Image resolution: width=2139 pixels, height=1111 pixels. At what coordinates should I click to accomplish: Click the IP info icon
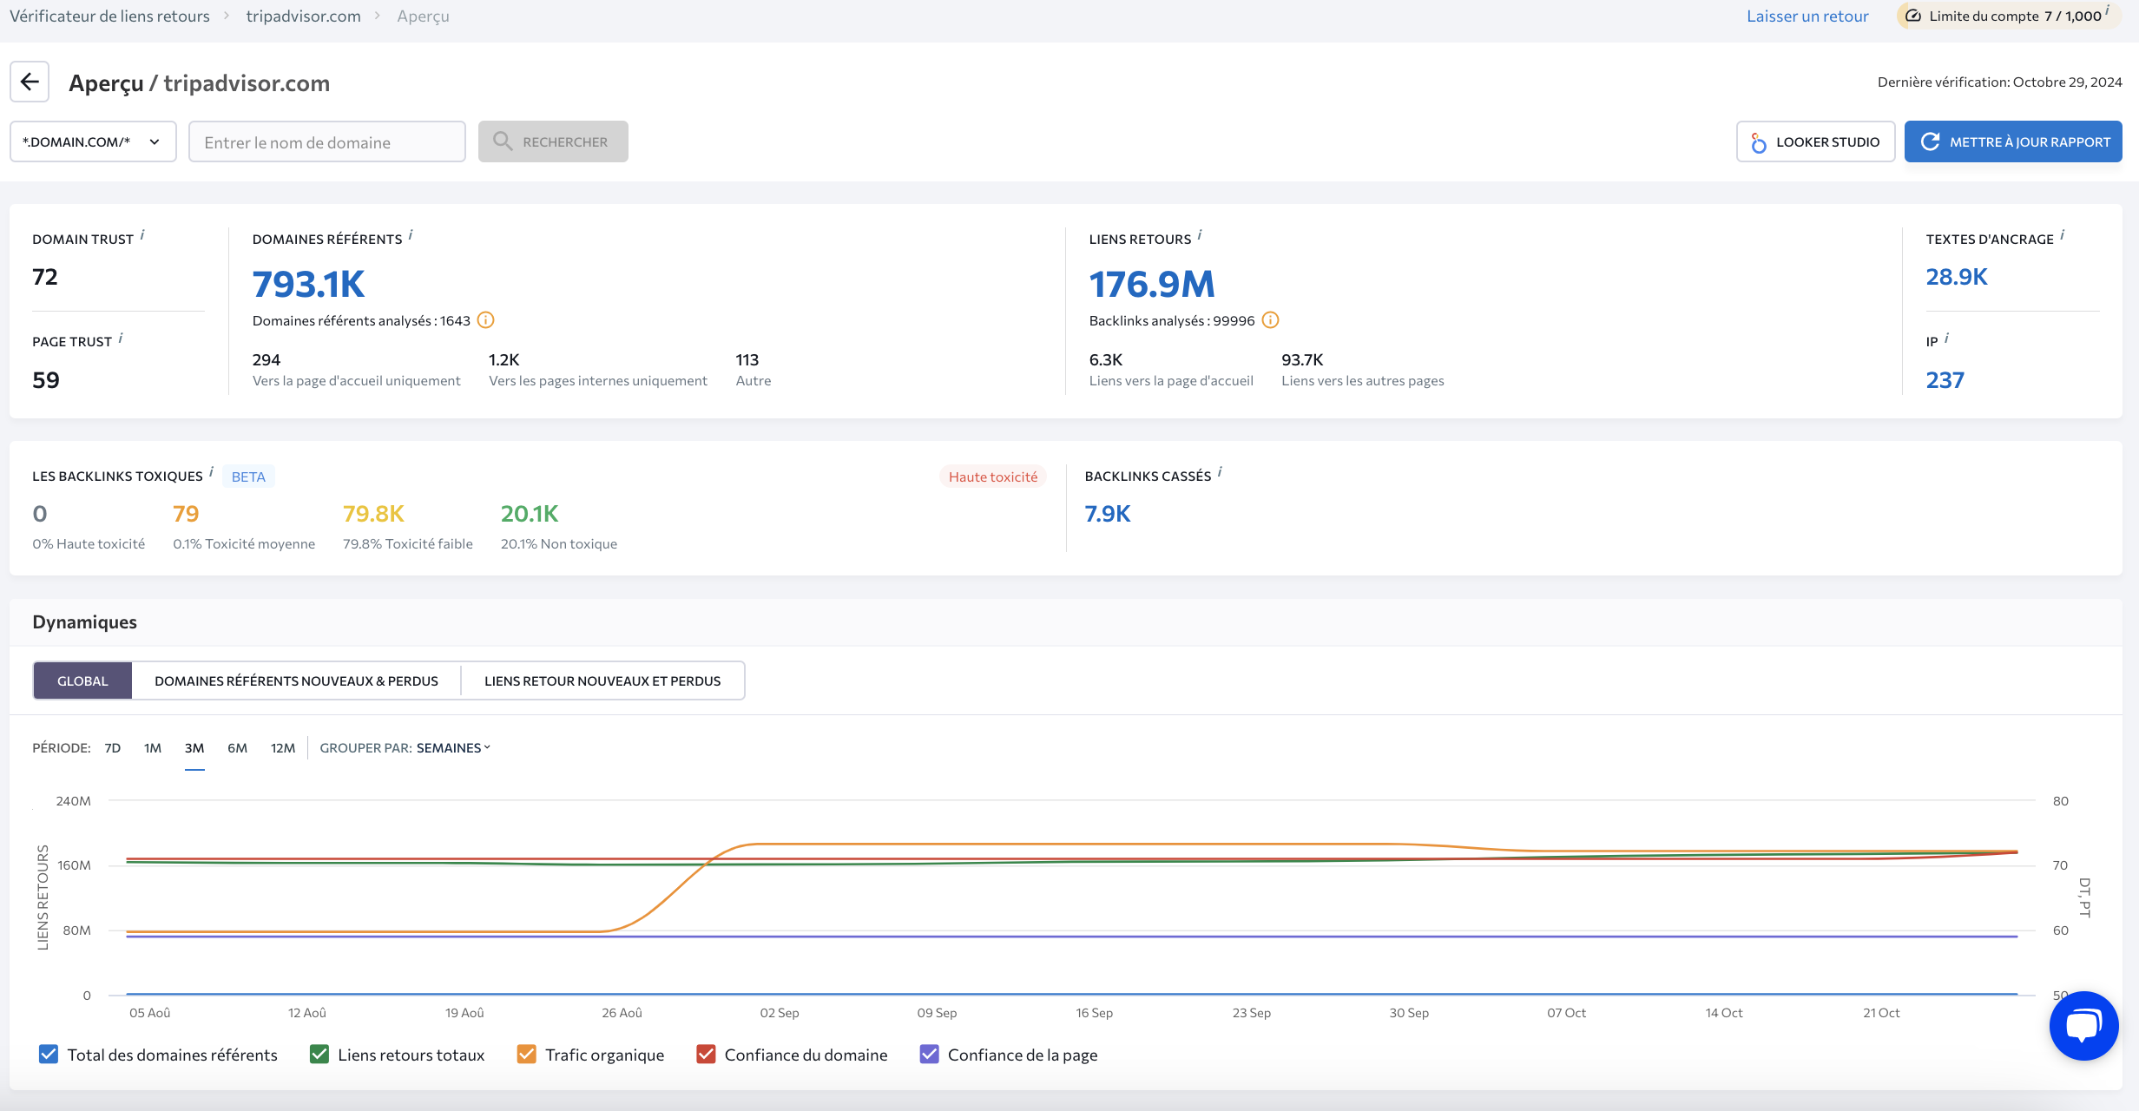coord(1947,338)
